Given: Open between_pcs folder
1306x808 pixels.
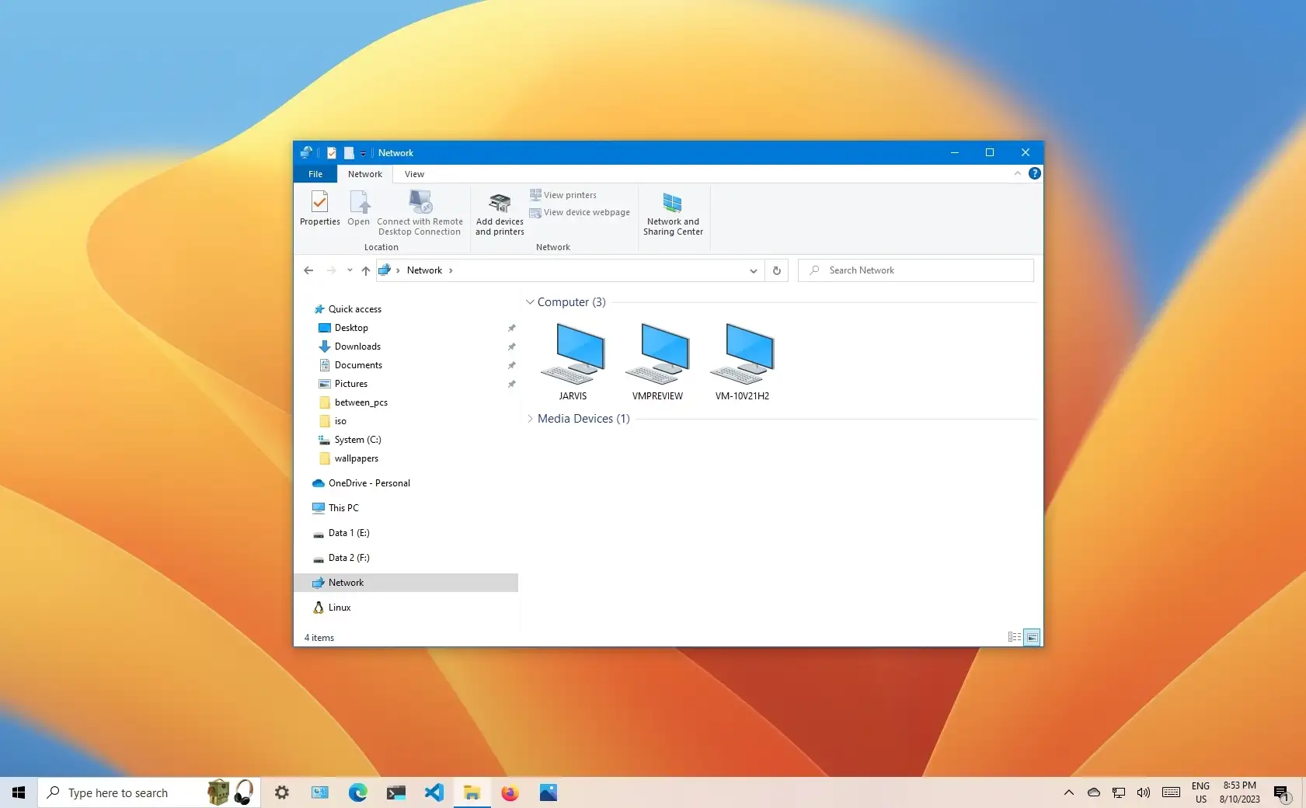Looking at the screenshot, I should tap(353, 402).
